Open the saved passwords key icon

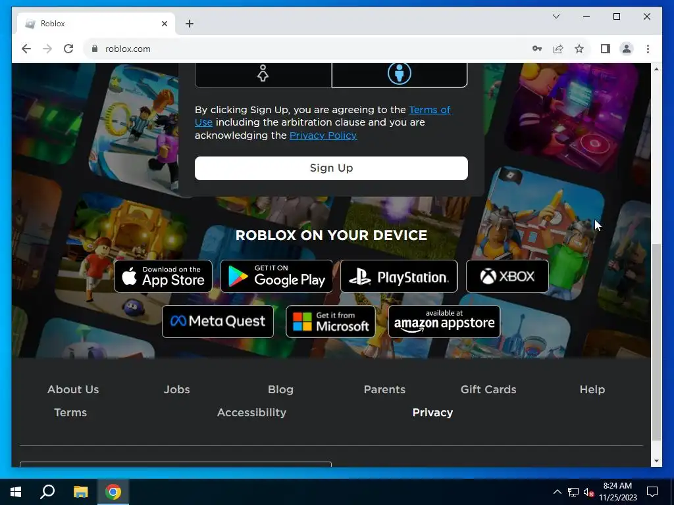coord(537,49)
